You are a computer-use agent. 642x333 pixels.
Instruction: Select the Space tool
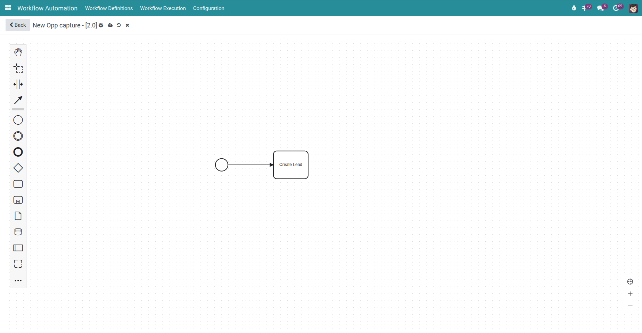pos(18,84)
